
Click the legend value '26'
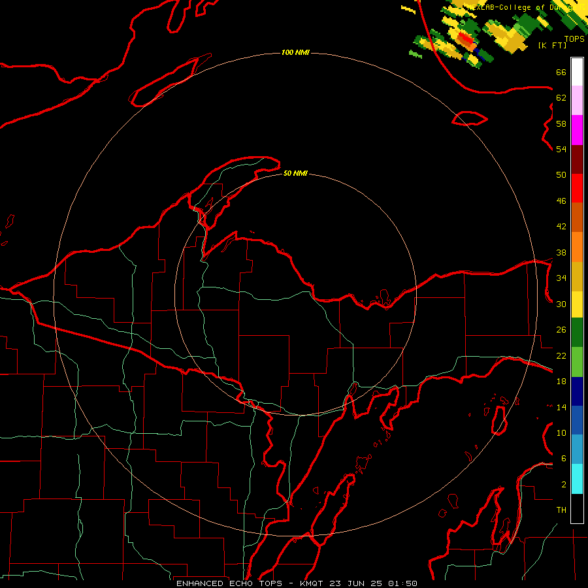(x=561, y=330)
